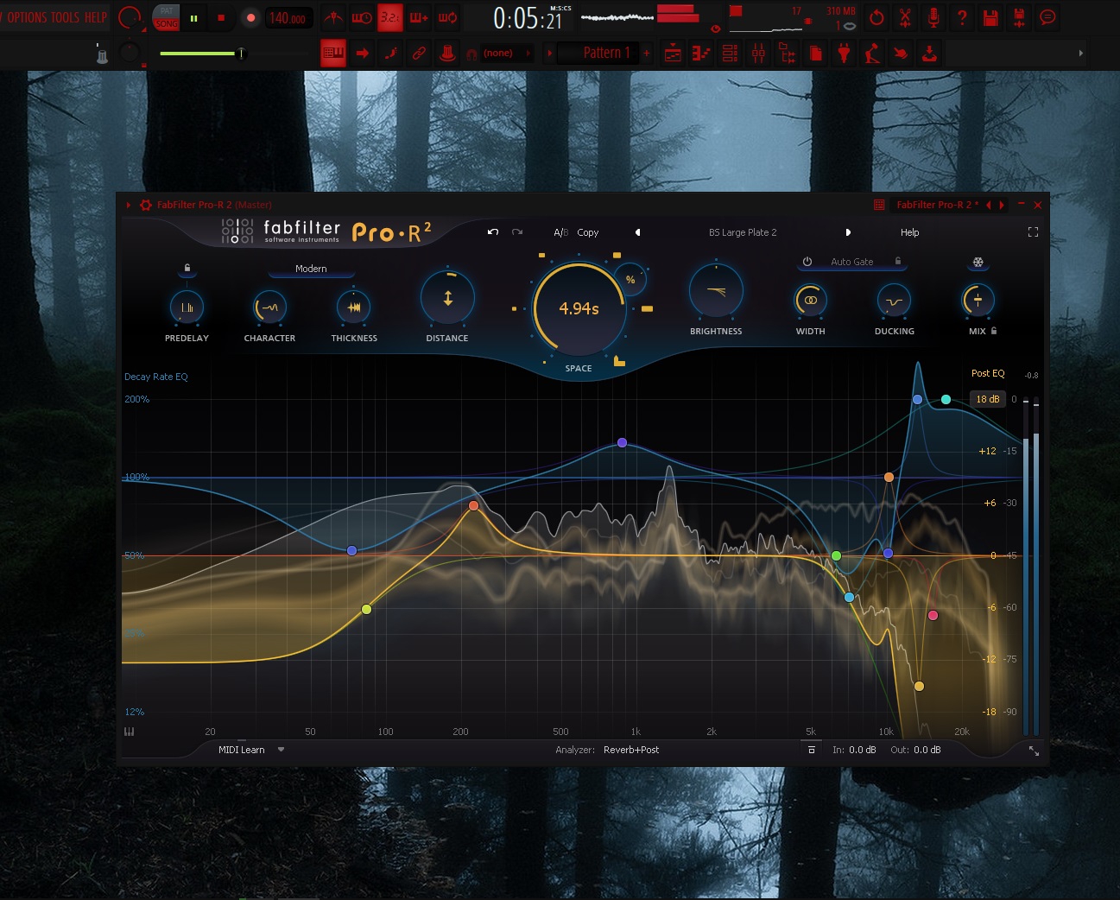This screenshot has width=1120, height=900.
Task: Click the microphone one-click recording icon
Action: (933, 17)
